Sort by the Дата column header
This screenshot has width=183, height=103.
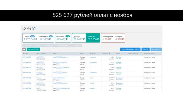click(81, 54)
